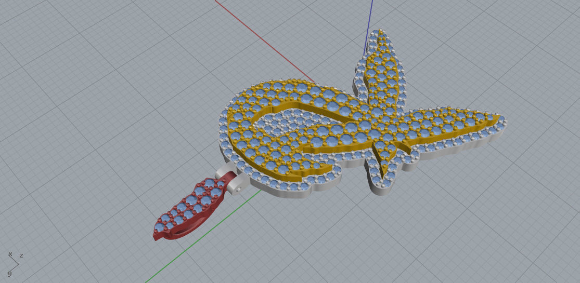Pick the blue vertical axis line

(369, 28)
